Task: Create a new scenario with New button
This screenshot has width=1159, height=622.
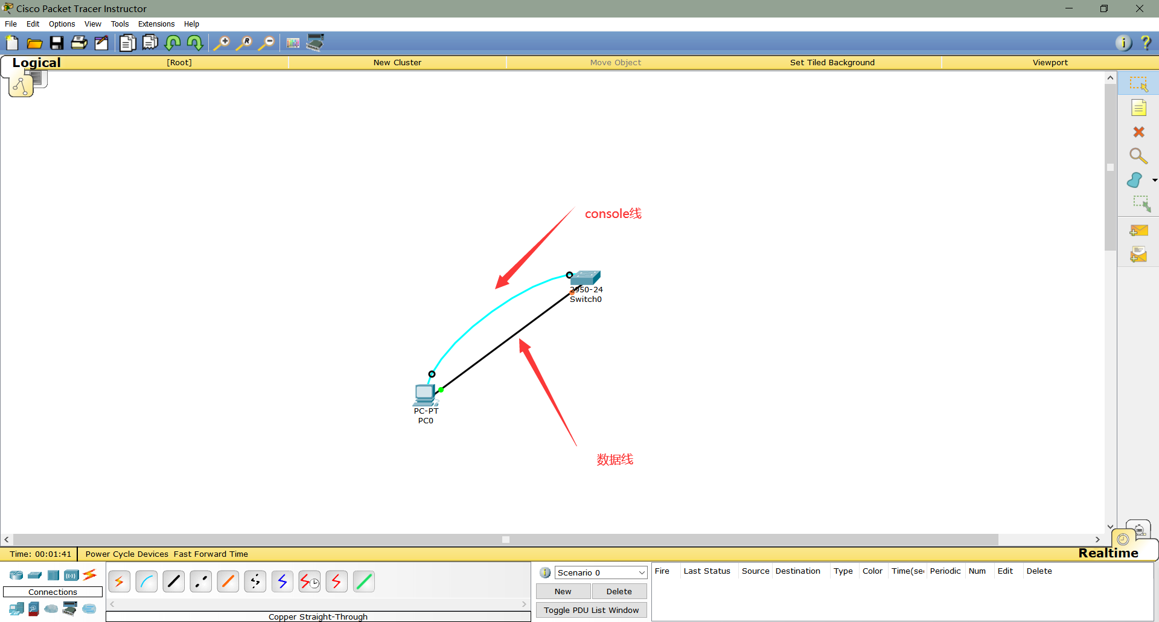Action: (x=563, y=591)
